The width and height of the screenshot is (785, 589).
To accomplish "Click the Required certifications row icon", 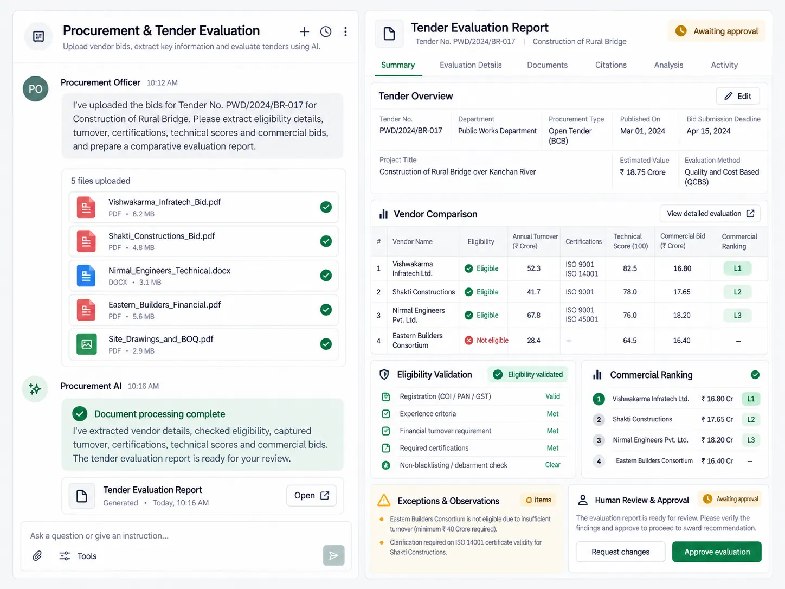I will pos(386,448).
